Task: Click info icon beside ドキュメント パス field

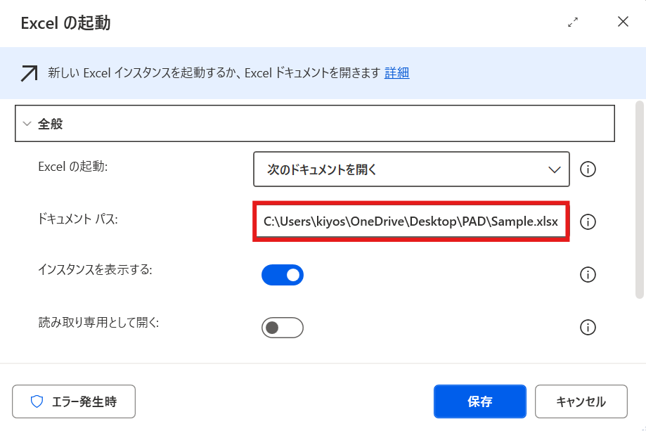Action: [x=588, y=222]
